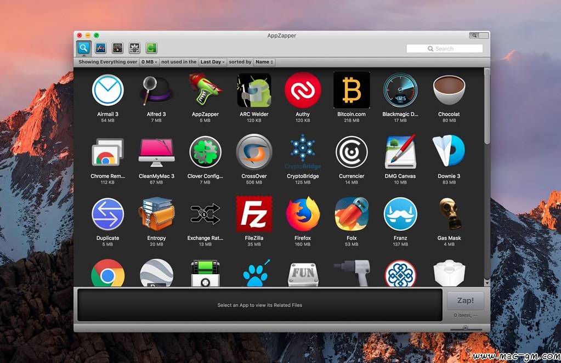Select the AppZapper ray gun icon
This screenshot has height=363, width=561.
pyautogui.click(x=205, y=90)
